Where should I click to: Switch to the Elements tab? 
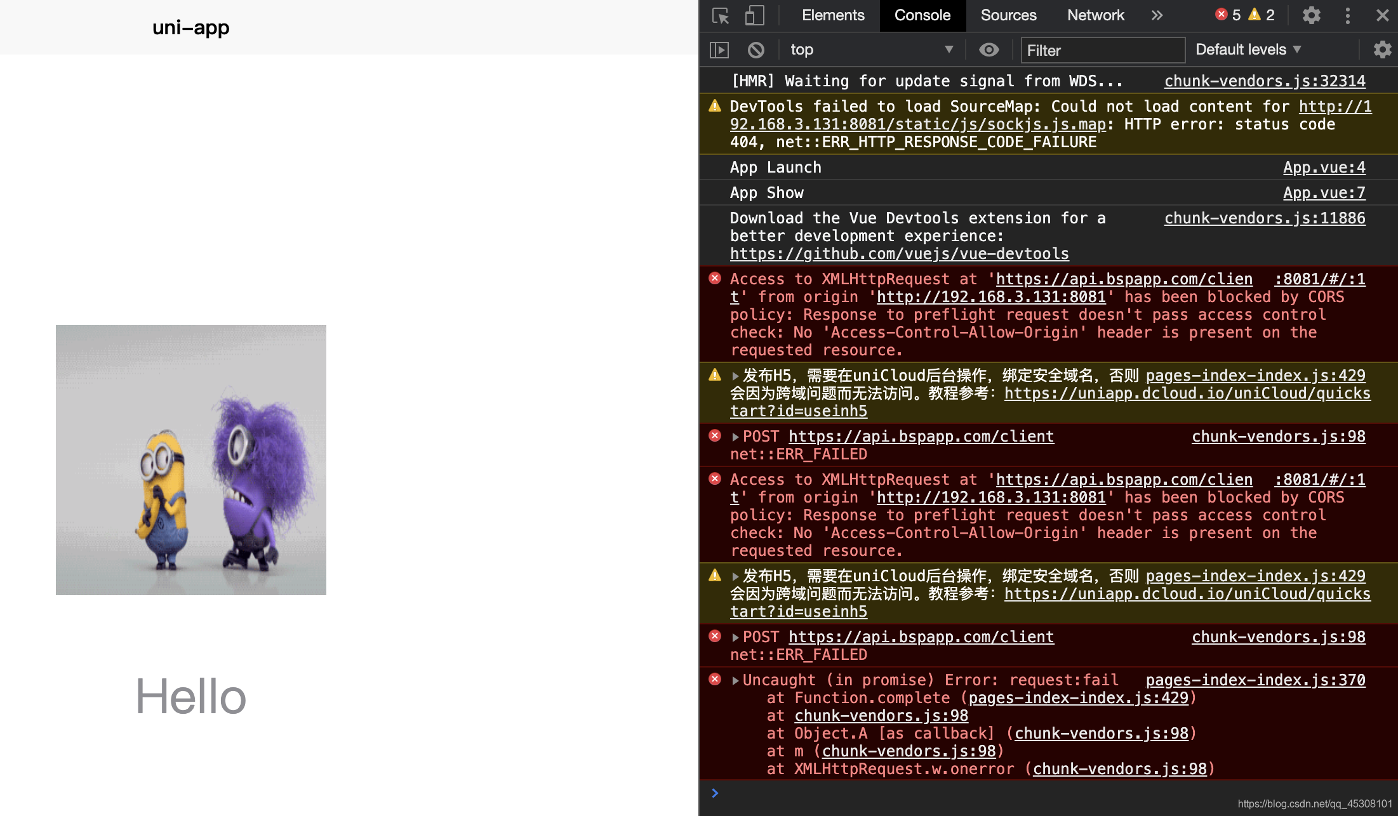833,16
